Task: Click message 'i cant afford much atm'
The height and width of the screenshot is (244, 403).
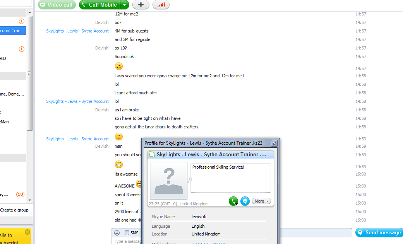Action: 135,93
